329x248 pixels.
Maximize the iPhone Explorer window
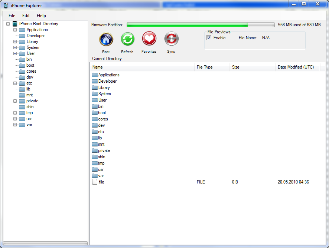[304, 4]
